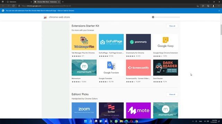
Task: Open the Tab Manager Plus thumbnail
Action: pyautogui.click(x=84, y=42)
